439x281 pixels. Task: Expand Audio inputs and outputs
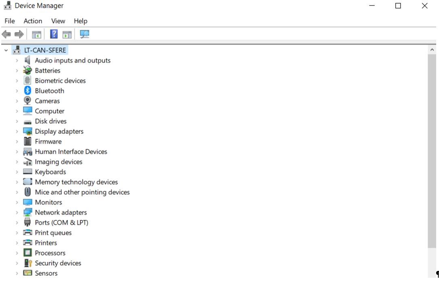click(17, 60)
